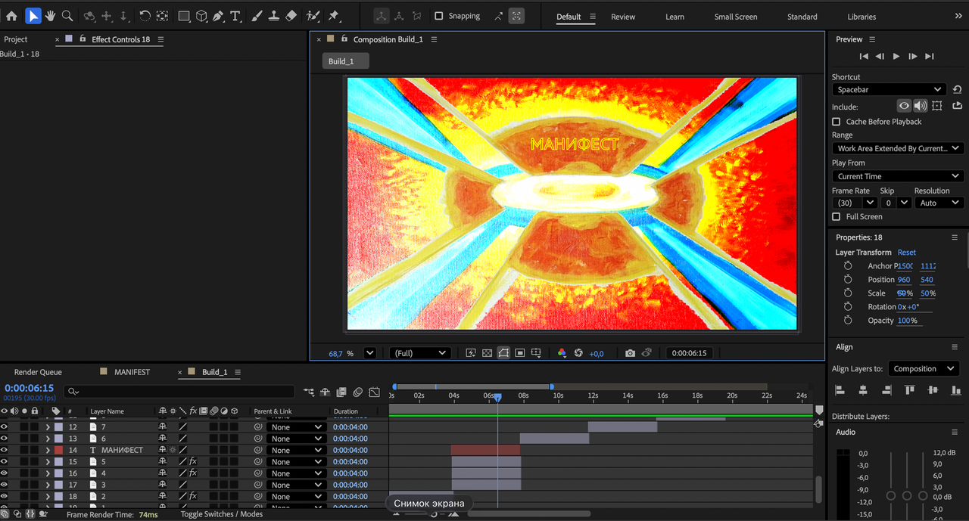Click Toggle Switches / Modes
The width and height of the screenshot is (969, 521).
pyautogui.click(x=222, y=514)
